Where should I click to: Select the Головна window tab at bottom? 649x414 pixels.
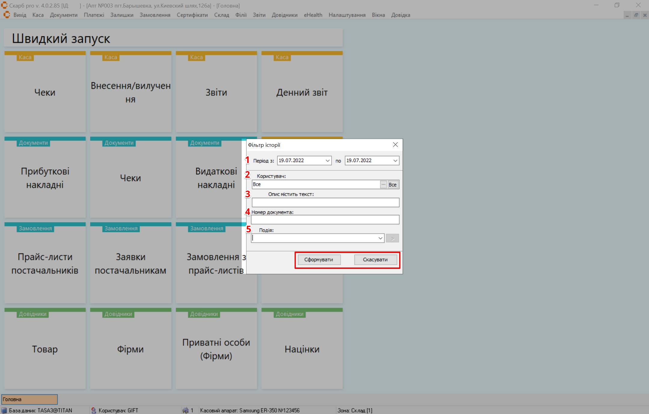pyautogui.click(x=29, y=399)
